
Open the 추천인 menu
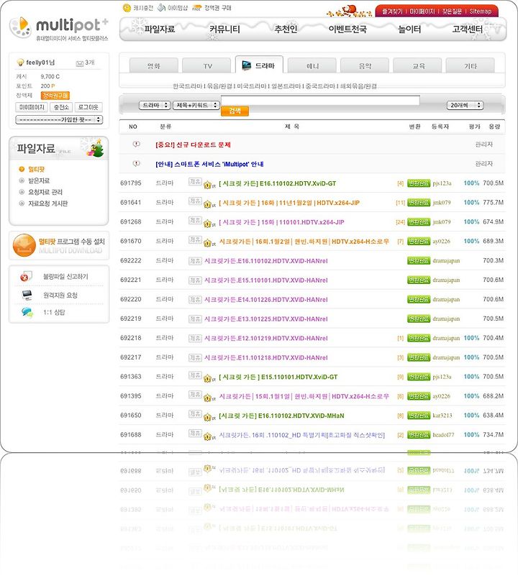286,29
